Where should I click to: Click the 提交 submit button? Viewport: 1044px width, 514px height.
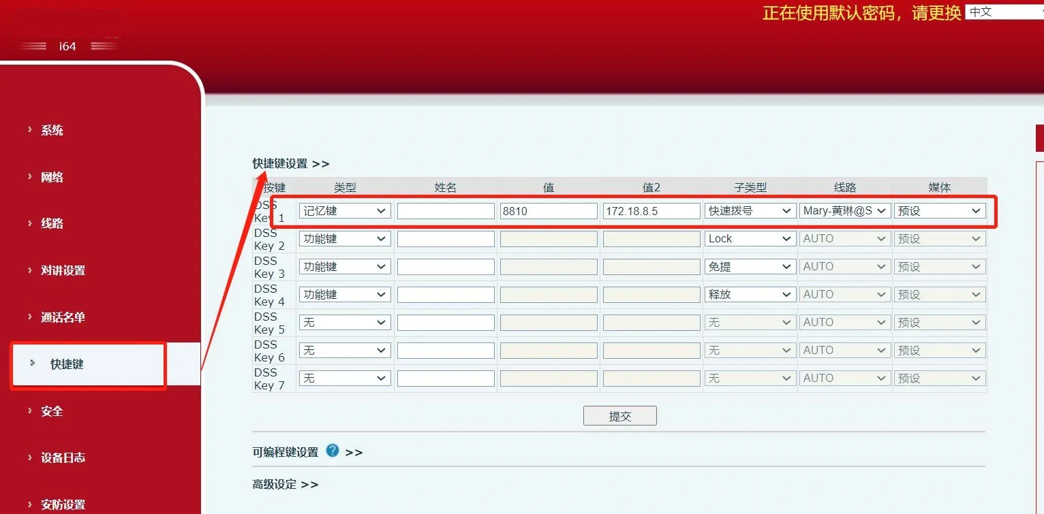point(619,416)
